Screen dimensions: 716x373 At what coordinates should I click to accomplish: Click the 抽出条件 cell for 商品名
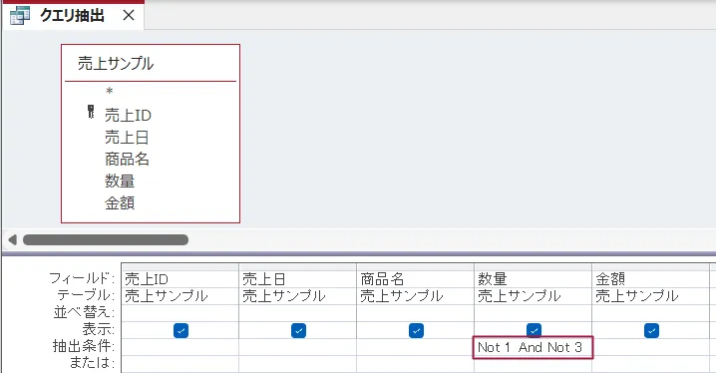416,347
